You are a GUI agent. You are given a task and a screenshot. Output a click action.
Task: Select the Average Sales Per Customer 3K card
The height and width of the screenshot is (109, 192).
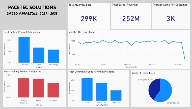point(171,16)
